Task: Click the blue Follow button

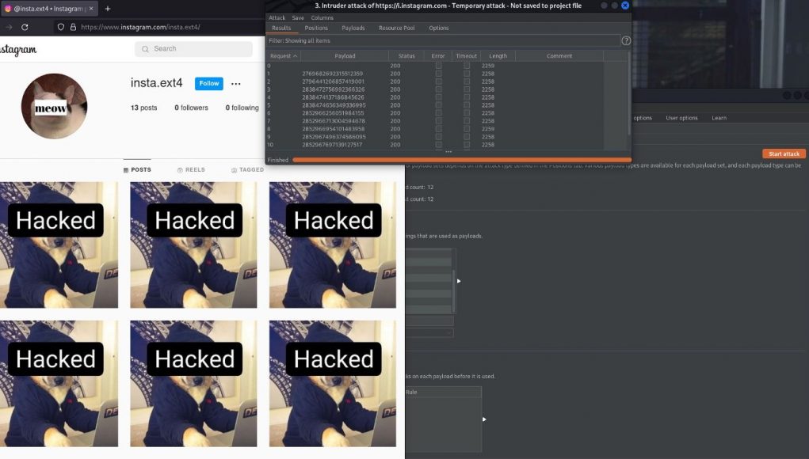Action: pyautogui.click(x=209, y=83)
